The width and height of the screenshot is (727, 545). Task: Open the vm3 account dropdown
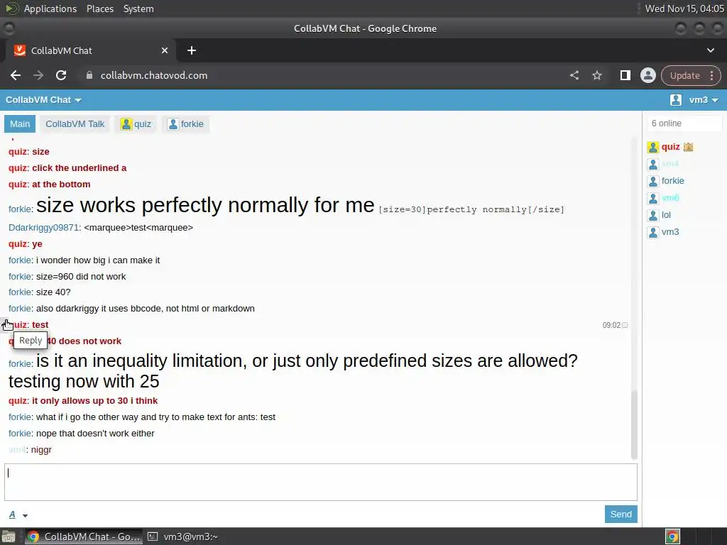(x=704, y=100)
